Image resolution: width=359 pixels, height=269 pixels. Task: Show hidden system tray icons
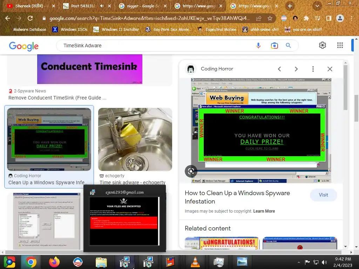coord(299,262)
